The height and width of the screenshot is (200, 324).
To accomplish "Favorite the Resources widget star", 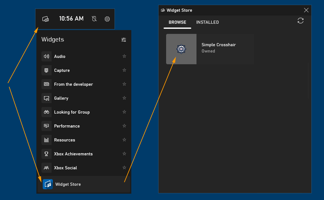I will pyautogui.click(x=124, y=140).
